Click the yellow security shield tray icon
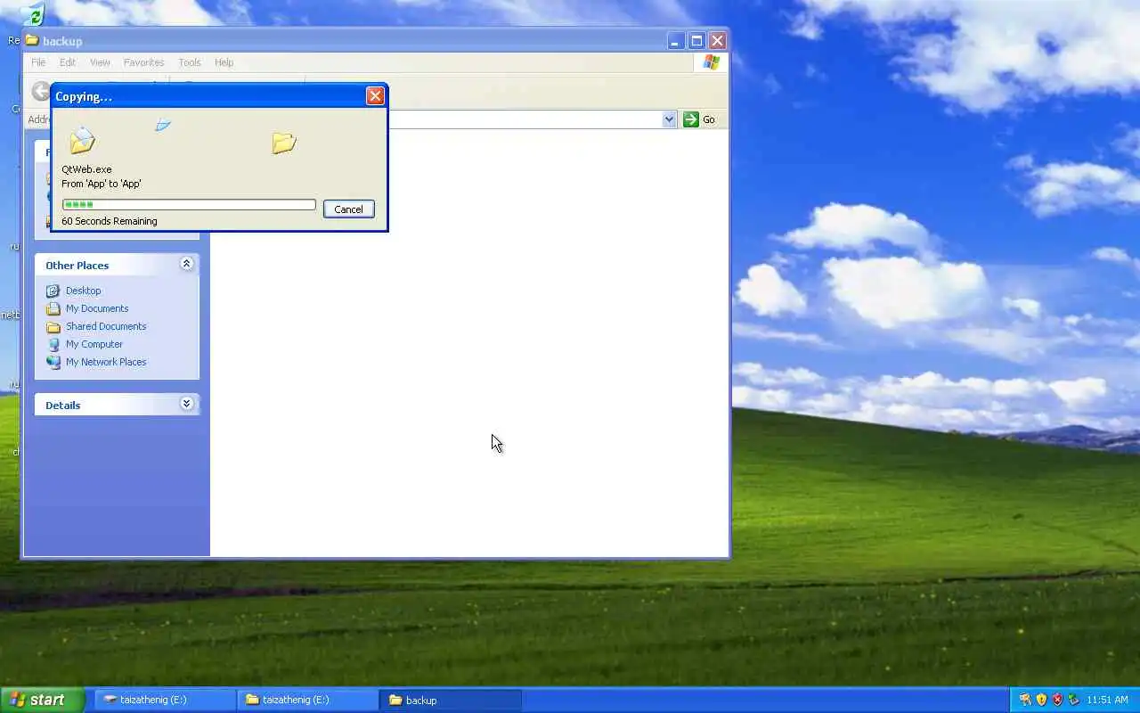 [1041, 700]
